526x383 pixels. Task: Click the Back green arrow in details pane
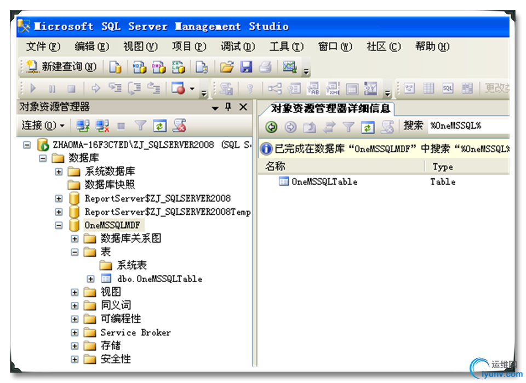[271, 127]
